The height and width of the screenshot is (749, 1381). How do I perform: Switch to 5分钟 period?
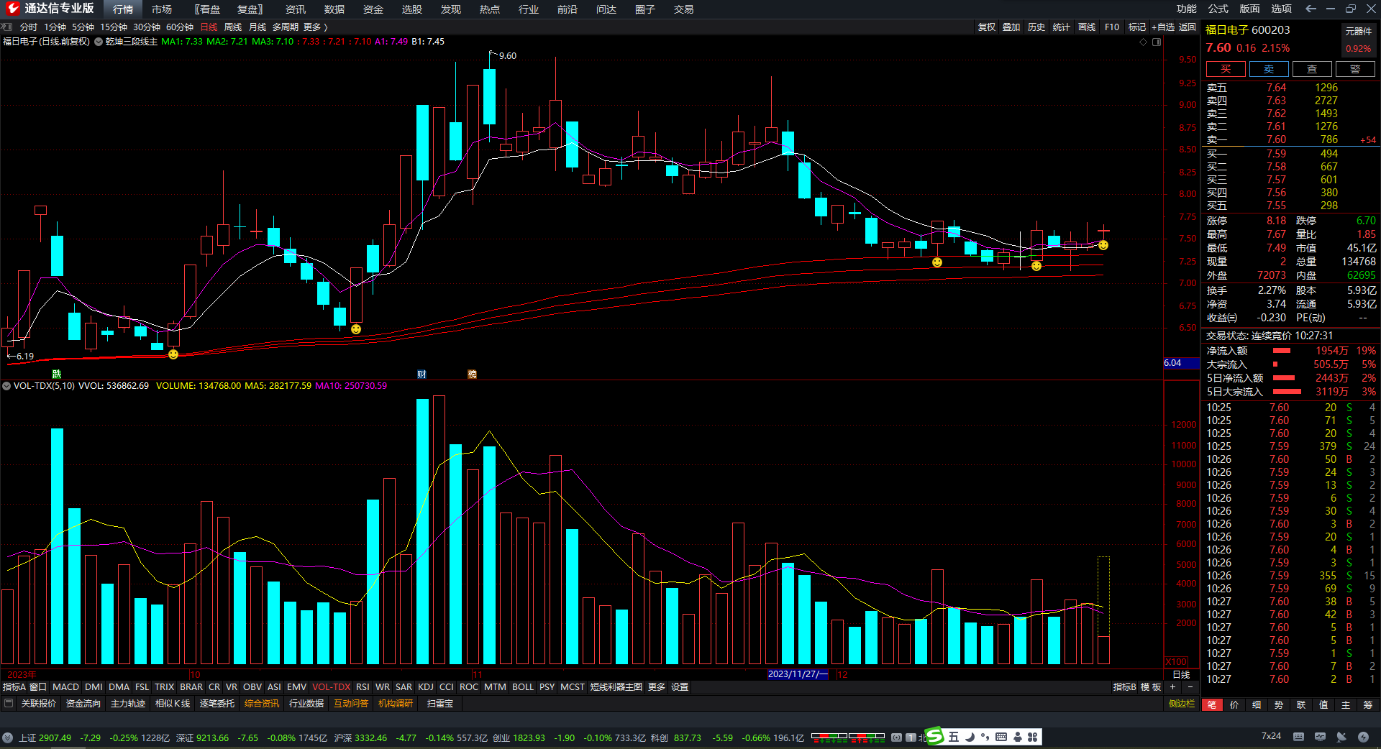(83, 27)
